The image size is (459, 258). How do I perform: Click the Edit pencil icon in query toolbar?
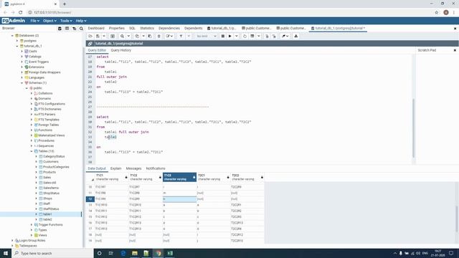tap(169, 36)
